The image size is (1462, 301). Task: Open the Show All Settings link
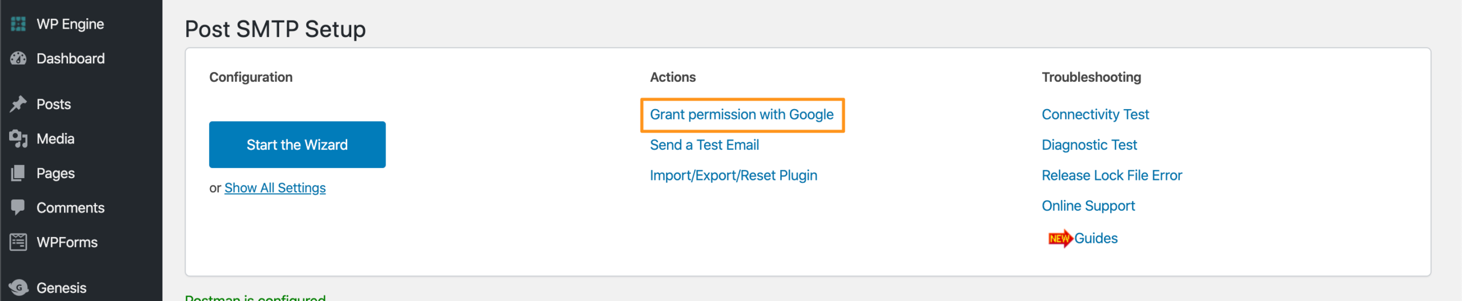point(275,188)
